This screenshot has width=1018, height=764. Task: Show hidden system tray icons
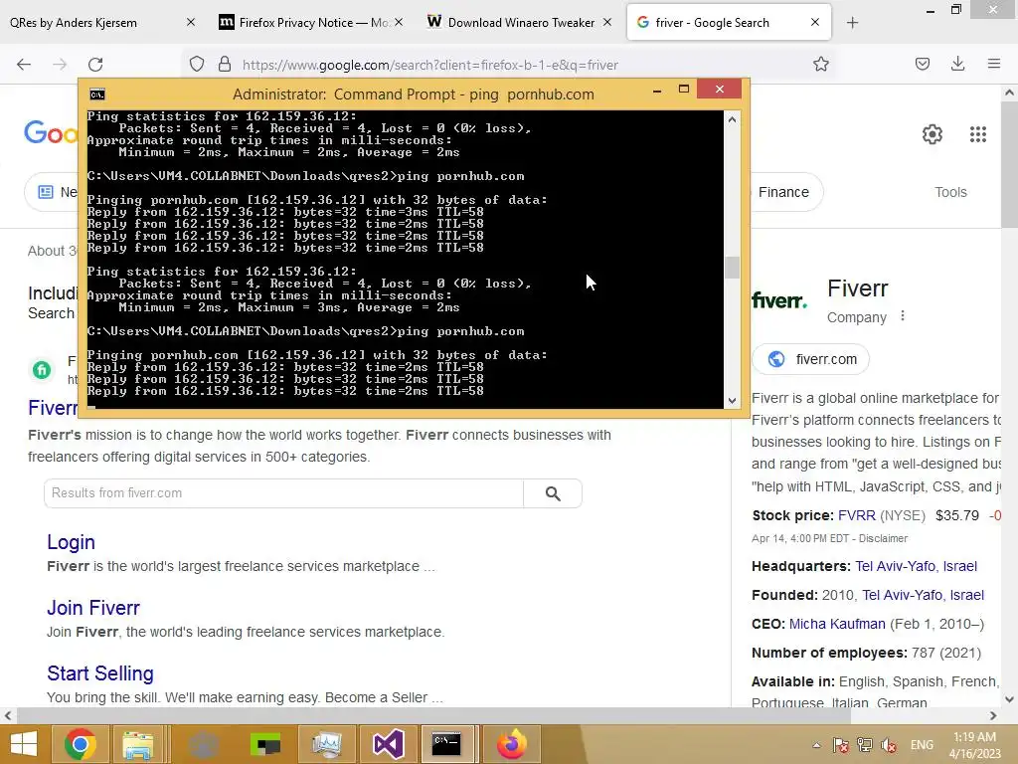point(816,745)
